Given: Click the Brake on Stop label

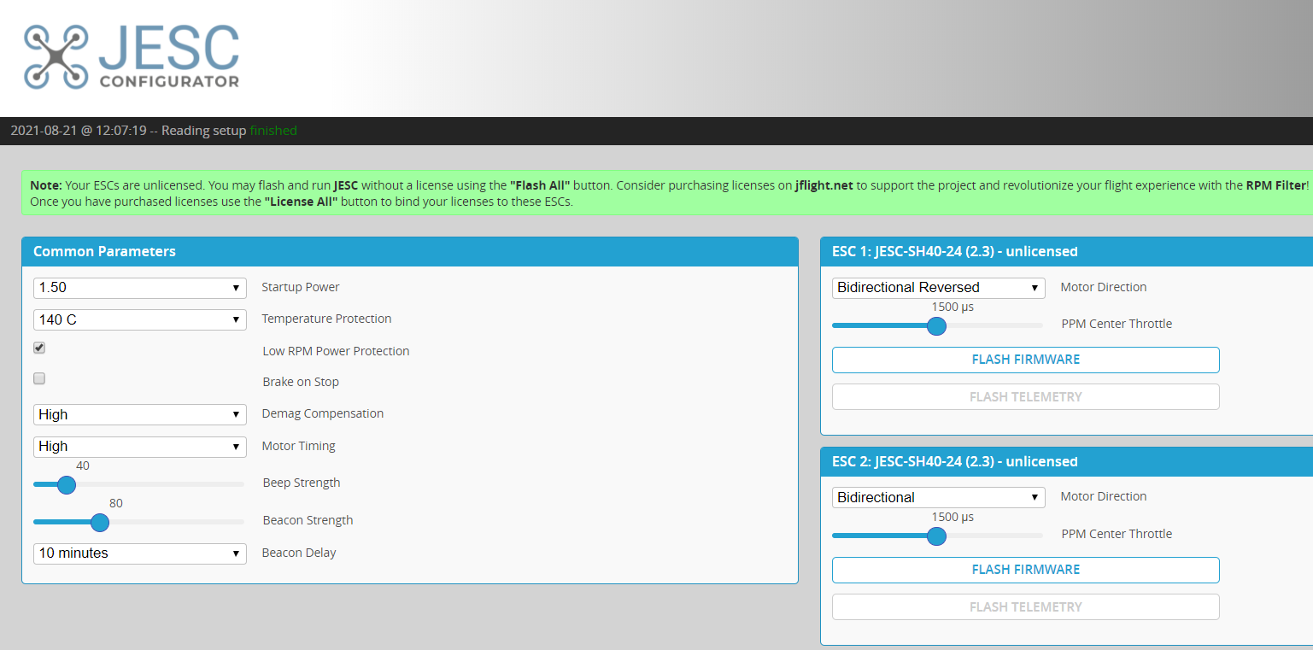Looking at the screenshot, I should point(301,382).
